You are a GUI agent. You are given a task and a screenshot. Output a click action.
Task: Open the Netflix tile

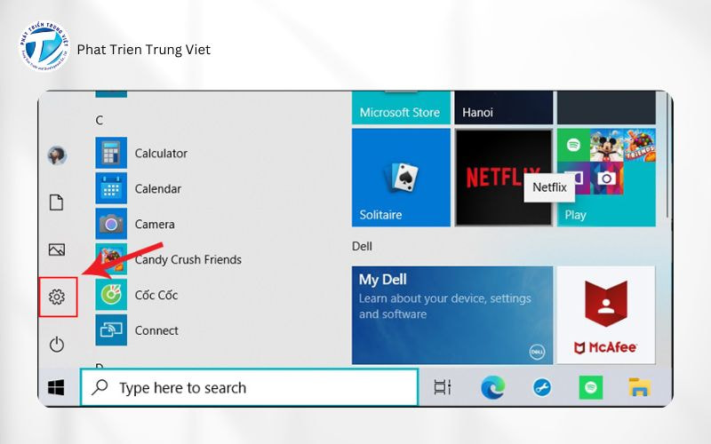coord(503,177)
